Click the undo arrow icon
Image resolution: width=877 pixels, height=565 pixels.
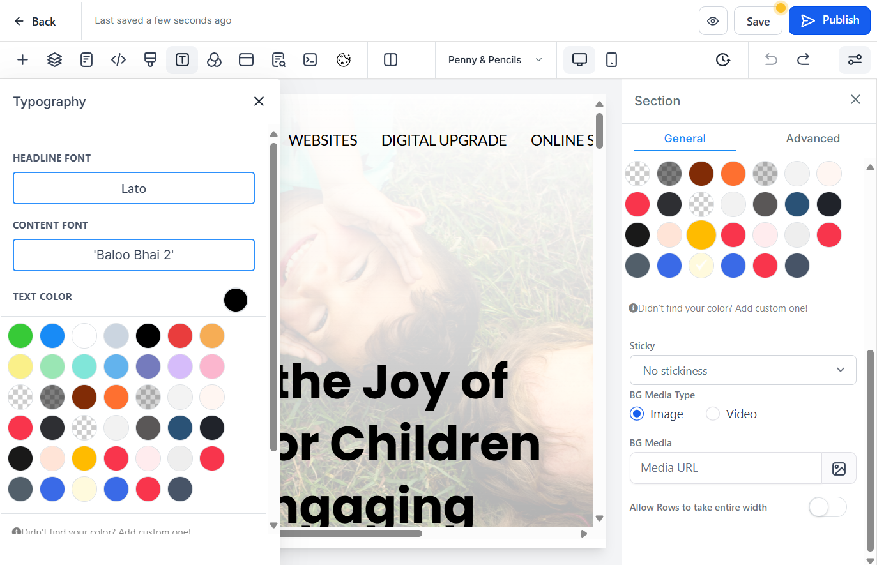point(771,60)
